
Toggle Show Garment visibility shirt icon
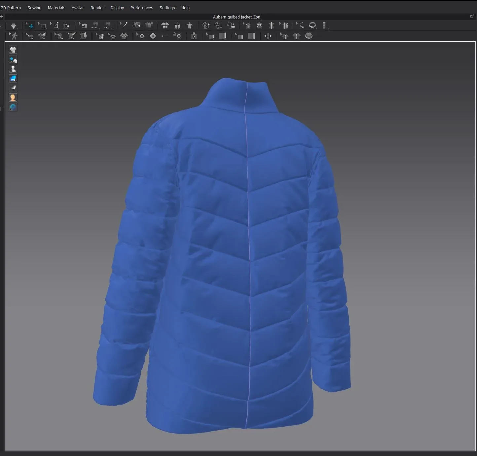pos(13,49)
